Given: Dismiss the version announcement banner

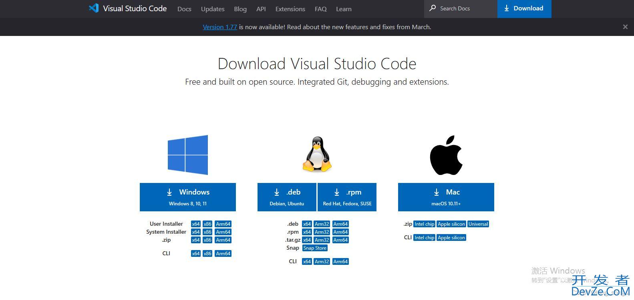Looking at the screenshot, I should [x=625, y=27].
